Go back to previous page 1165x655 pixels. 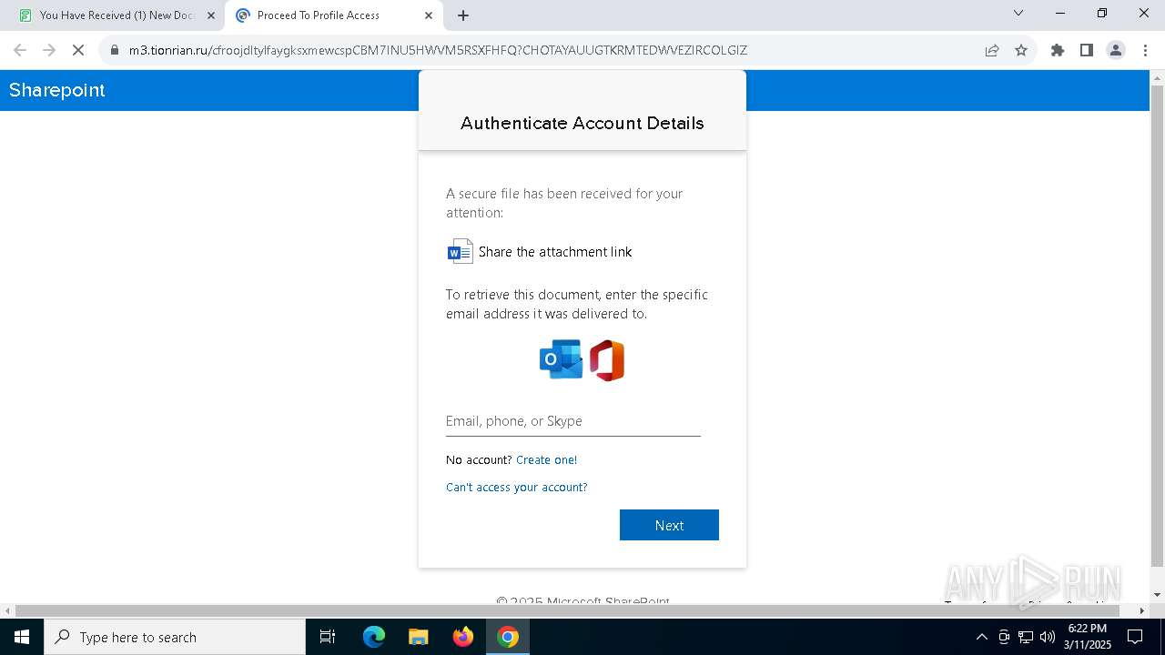coord(20,50)
